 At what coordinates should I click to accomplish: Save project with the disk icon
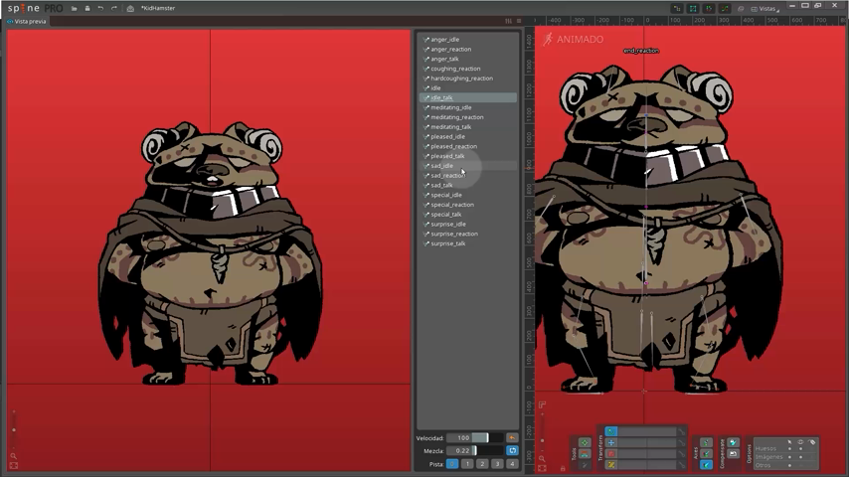pyautogui.click(x=87, y=8)
